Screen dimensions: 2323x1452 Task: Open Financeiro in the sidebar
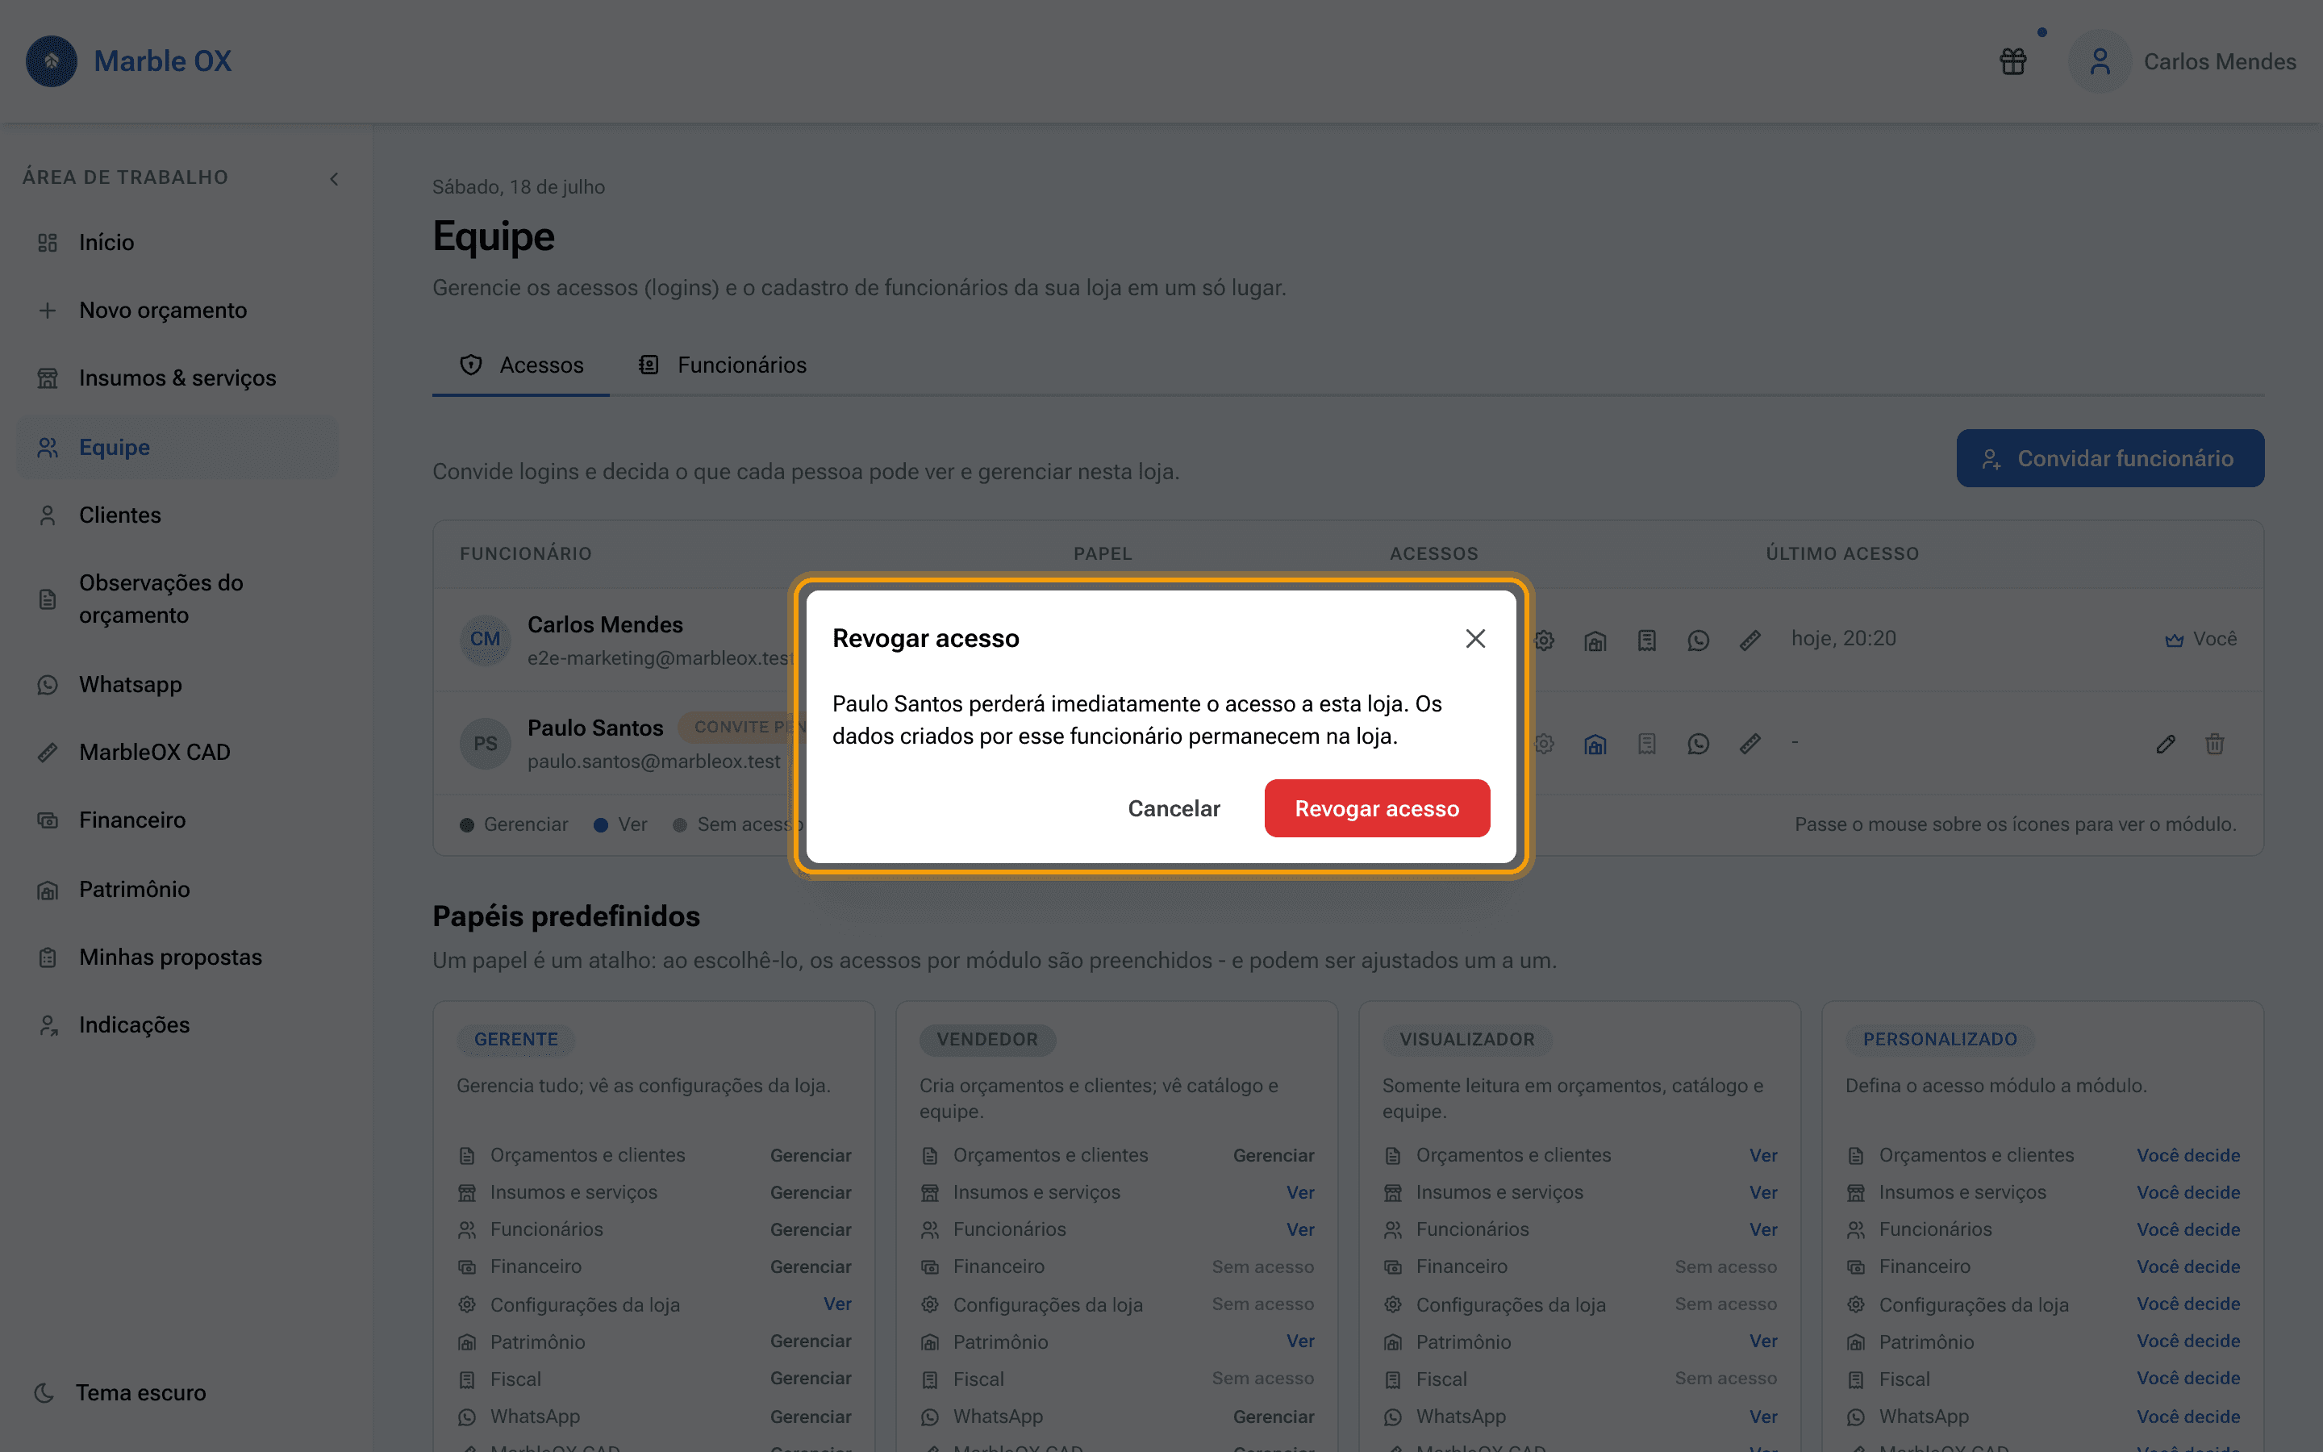click(x=177, y=820)
